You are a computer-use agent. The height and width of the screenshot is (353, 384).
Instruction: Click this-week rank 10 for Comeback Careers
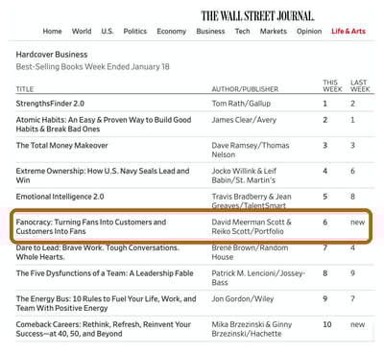click(327, 324)
